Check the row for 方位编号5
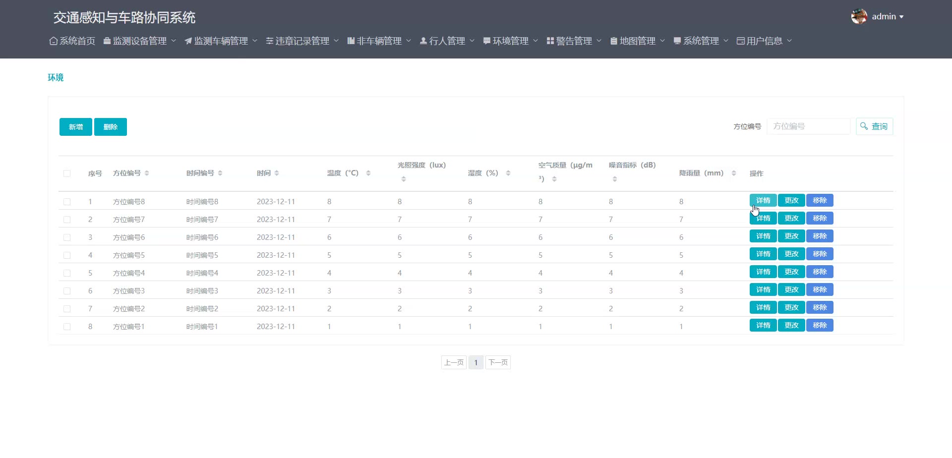Viewport: 952px width, 458px height. click(67, 255)
